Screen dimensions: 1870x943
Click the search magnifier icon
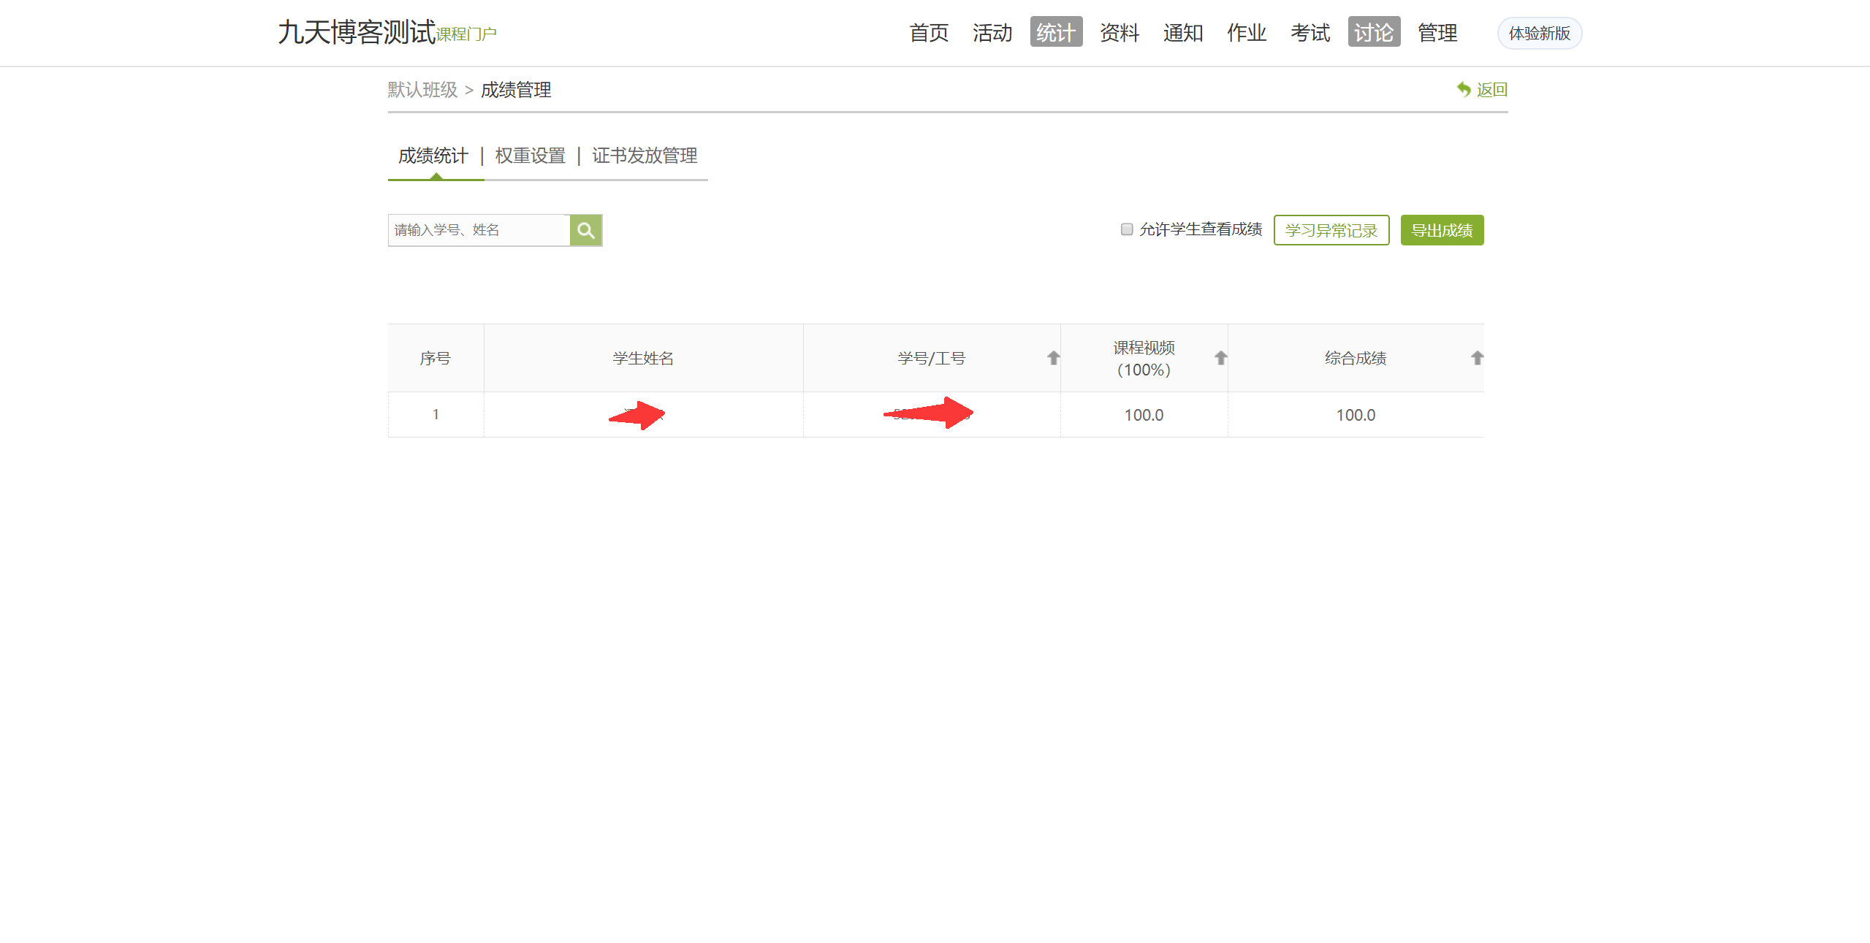point(585,229)
